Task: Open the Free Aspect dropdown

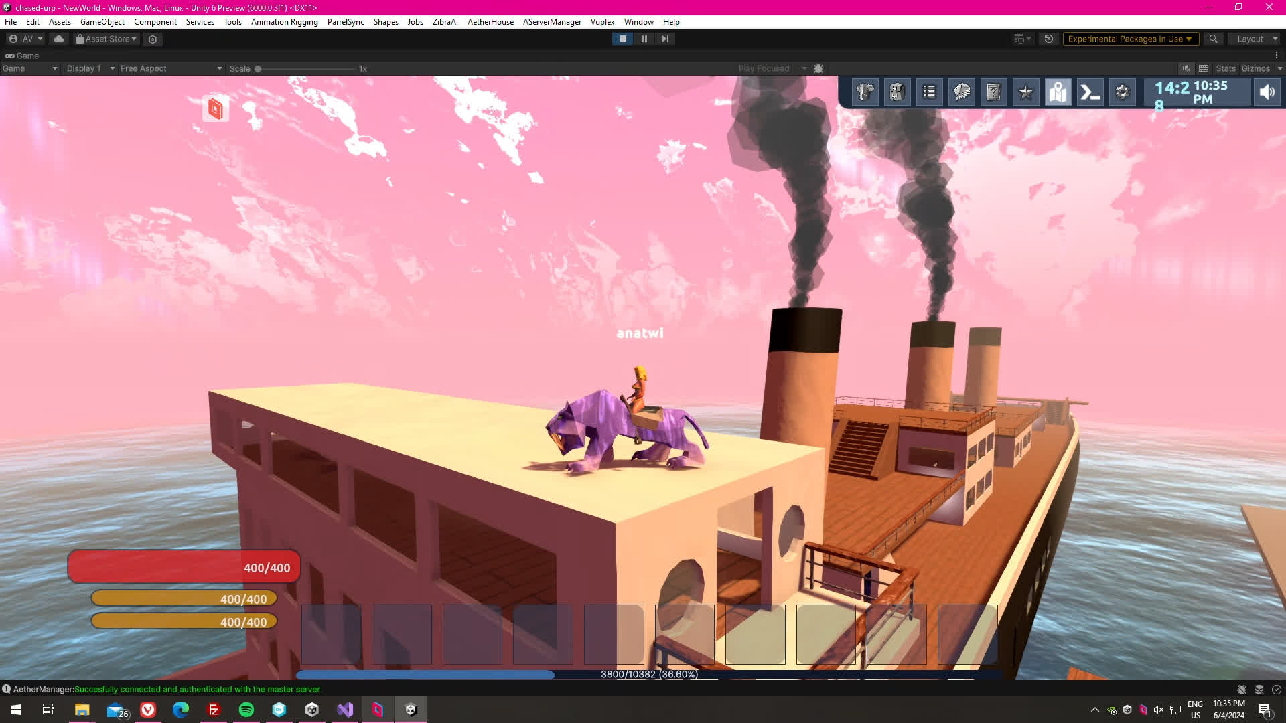Action: [x=170, y=68]
